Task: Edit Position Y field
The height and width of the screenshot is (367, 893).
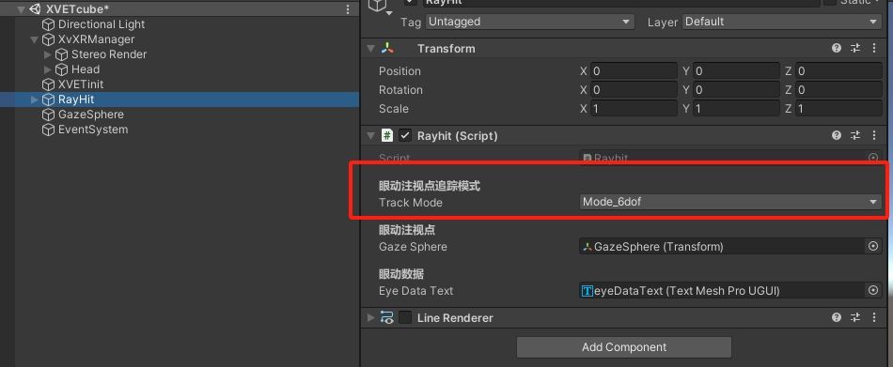Action: 736,71
